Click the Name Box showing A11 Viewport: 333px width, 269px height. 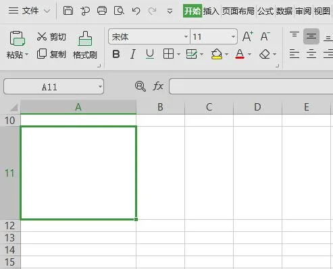pyautogui.click(x=49, y=86)
